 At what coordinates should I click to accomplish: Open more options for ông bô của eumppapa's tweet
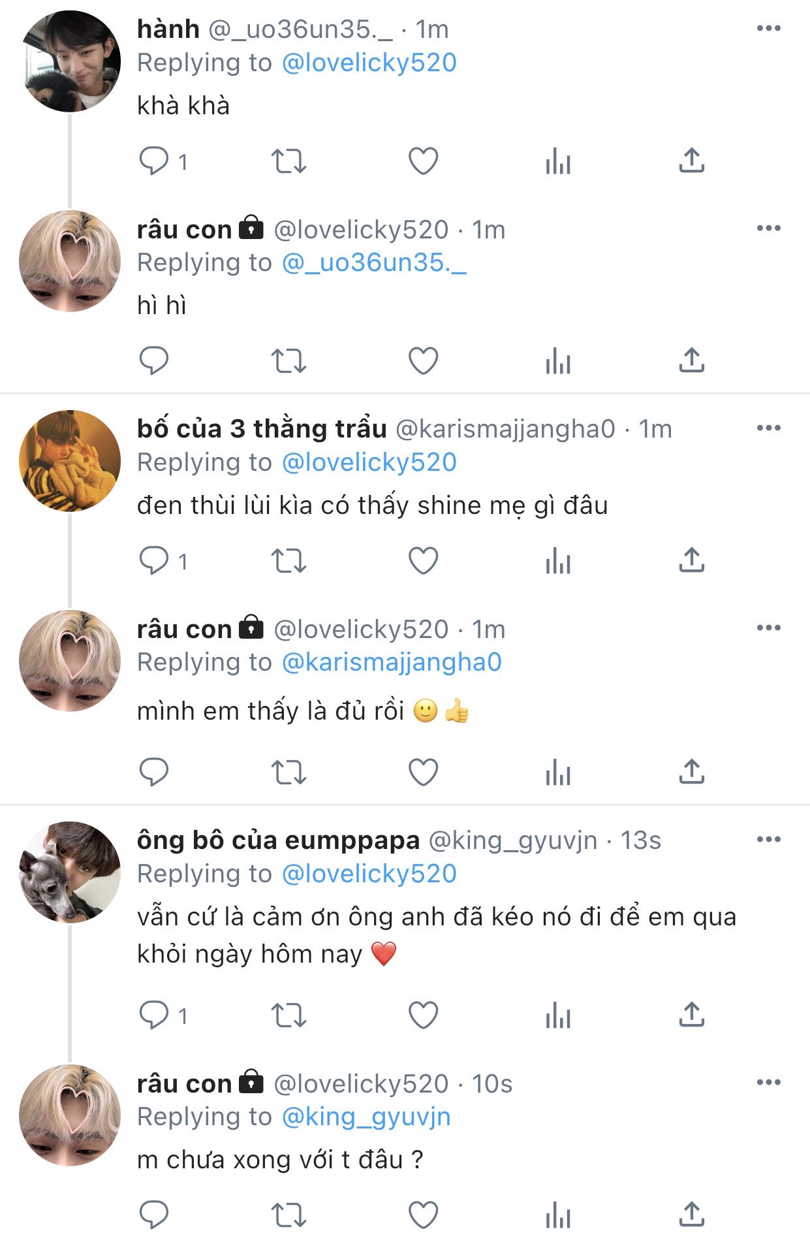tap(768, 839)
